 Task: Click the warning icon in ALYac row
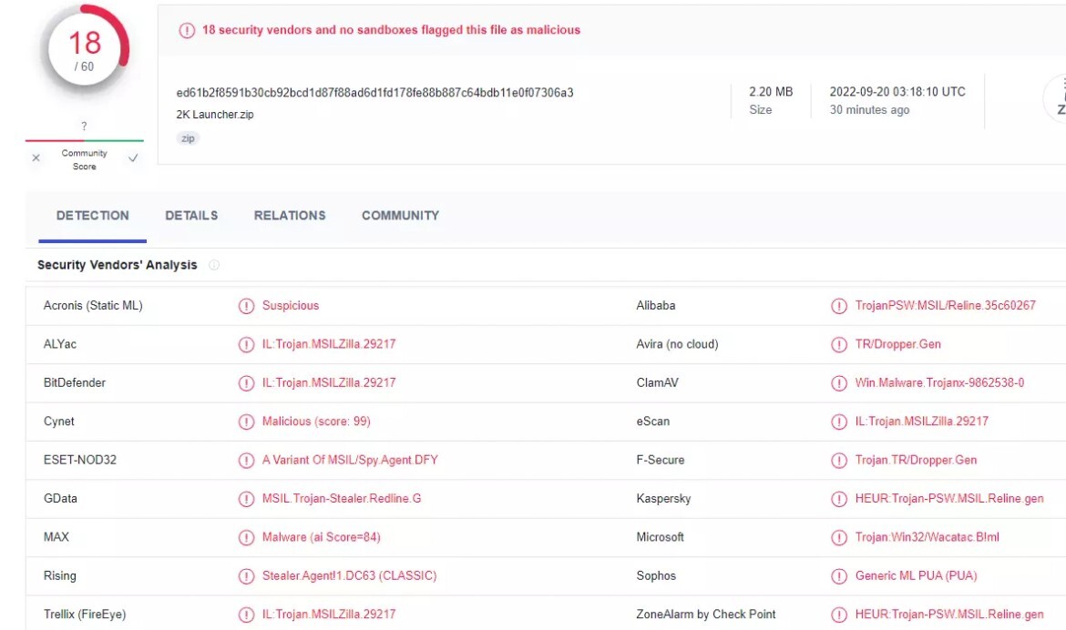click(246, 344)
